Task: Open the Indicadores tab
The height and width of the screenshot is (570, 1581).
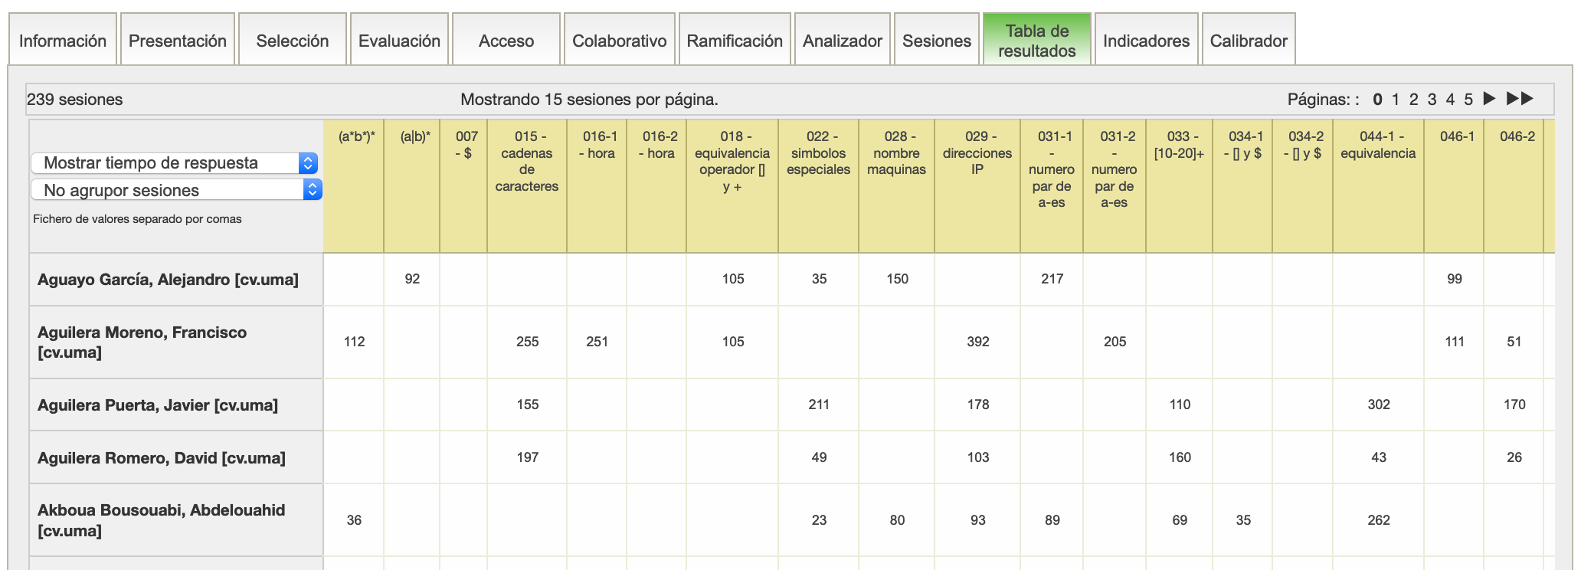Action: tap(1146, 41)
